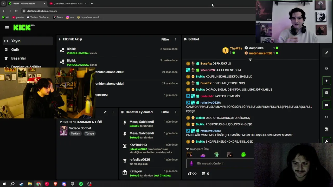Click the Bir mesaj gönderin input

(x=220, y=163)
